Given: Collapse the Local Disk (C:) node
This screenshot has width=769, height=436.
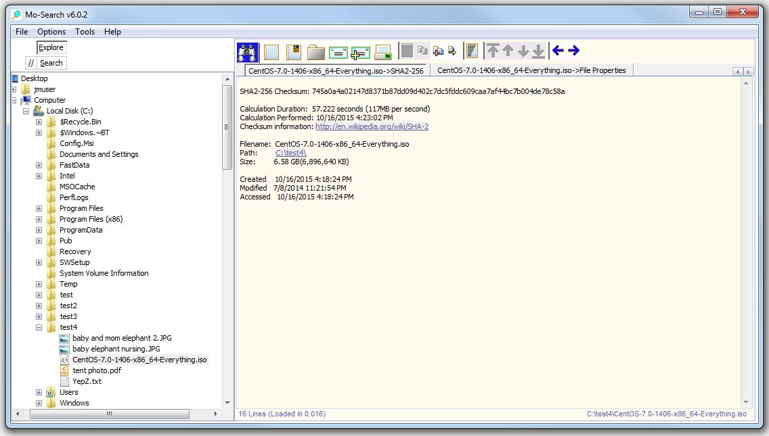Looking at the screenshot, I should pos(26,112).
